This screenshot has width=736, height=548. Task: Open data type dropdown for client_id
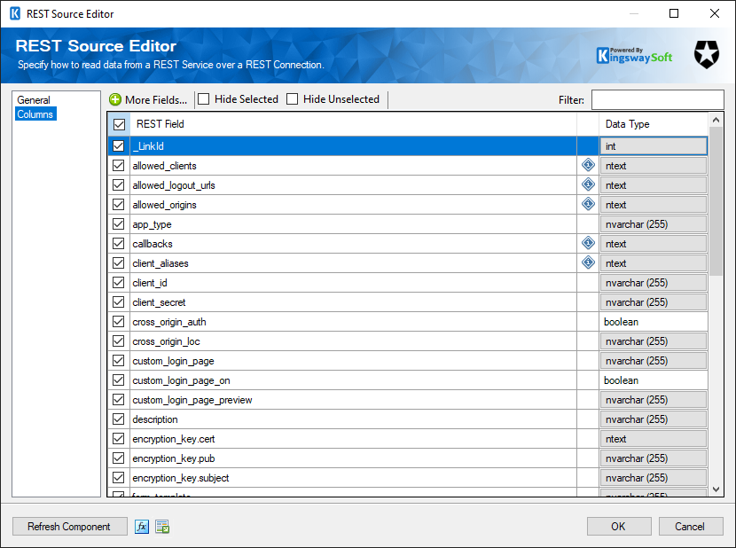[654, 283]
